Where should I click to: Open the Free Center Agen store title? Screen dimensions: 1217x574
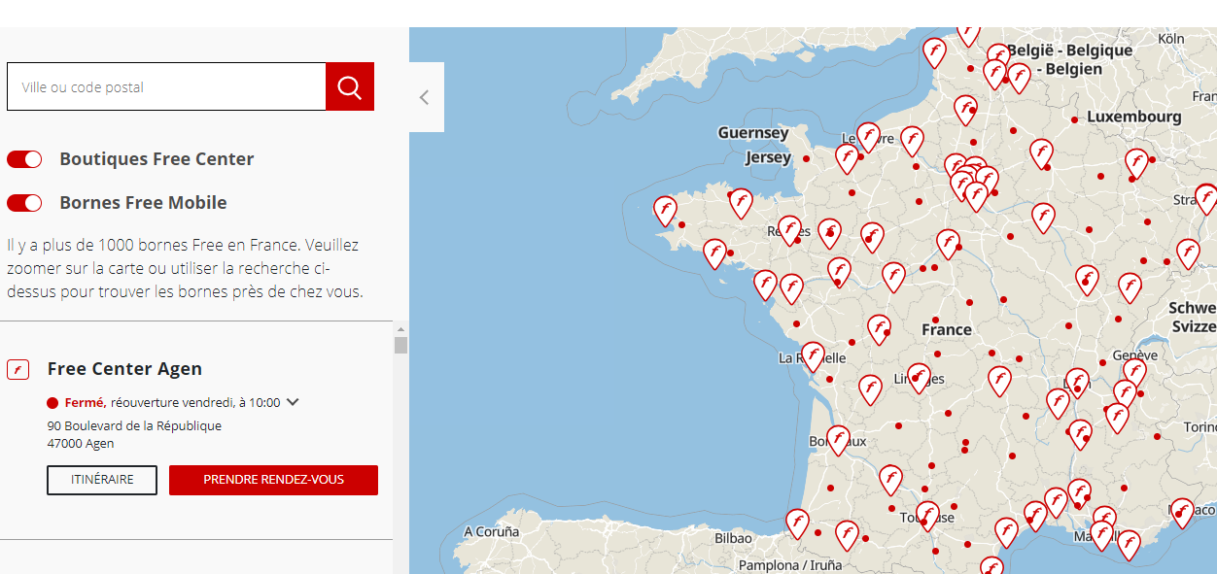[124, 369]
